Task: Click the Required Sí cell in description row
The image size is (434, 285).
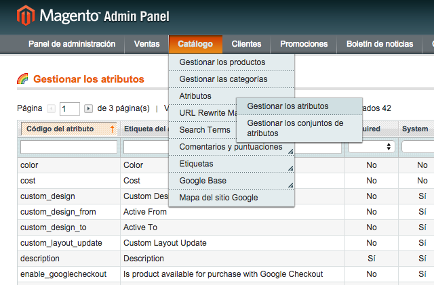Action: point(372,259)
